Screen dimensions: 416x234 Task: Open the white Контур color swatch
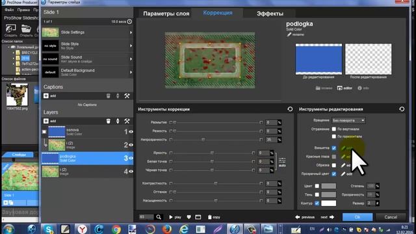pyautogui.click(x=328, y=203)
